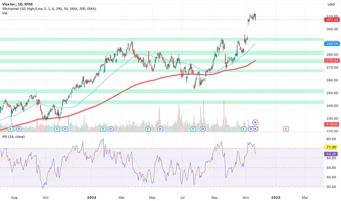Image resolution: width=341 pixels, height=201 pixels.
Task: Click the purple upcoming earnings E marker
Action: pyautogui.click(x=286, y=129)
